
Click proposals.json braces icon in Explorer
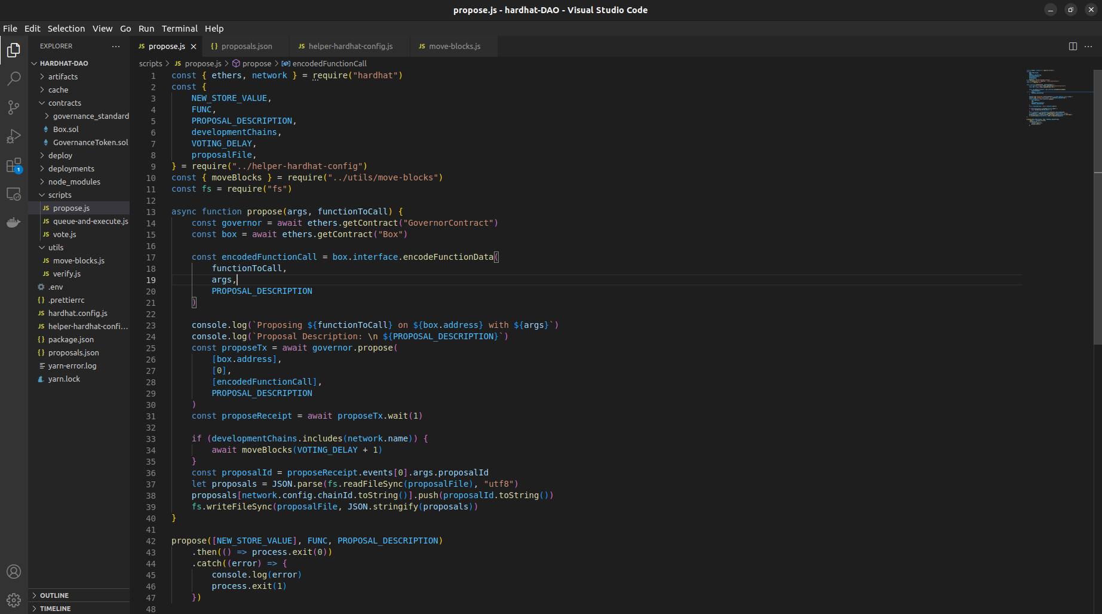pyautogui.click(x=41, y=352)
